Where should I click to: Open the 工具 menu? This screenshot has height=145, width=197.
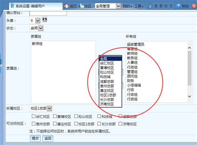pos(139,6)
